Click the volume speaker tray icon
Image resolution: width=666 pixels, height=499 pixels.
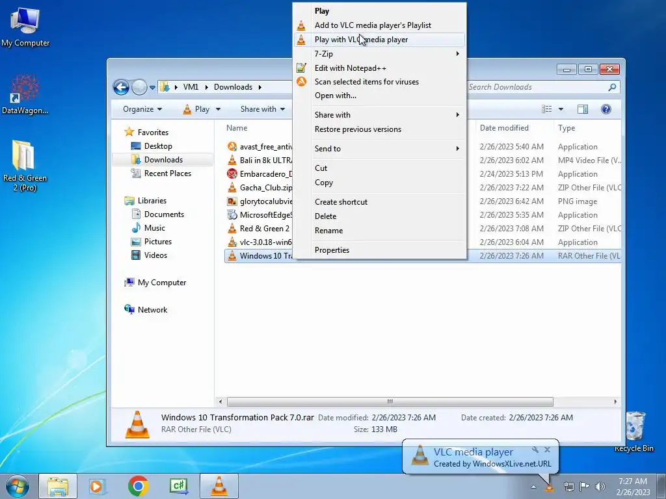(600, 486)
